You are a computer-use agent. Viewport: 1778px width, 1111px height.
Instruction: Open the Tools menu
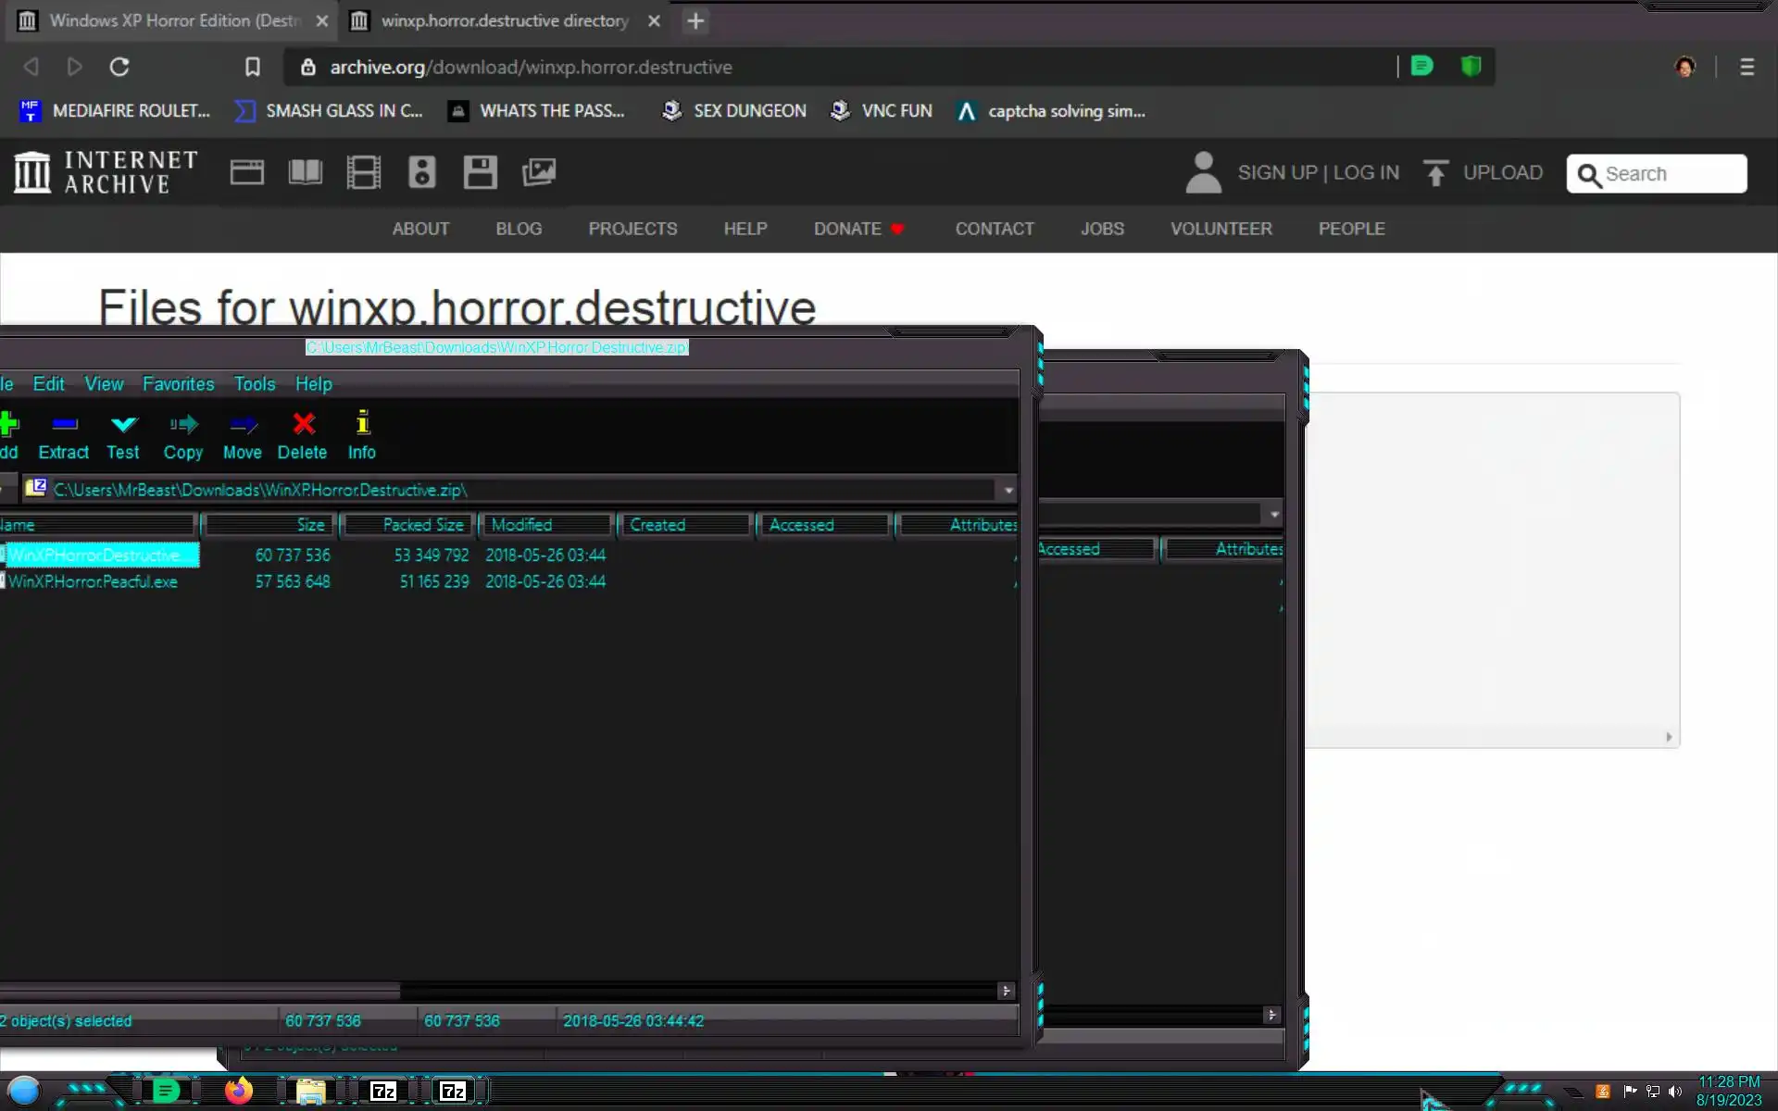[254, 384]
